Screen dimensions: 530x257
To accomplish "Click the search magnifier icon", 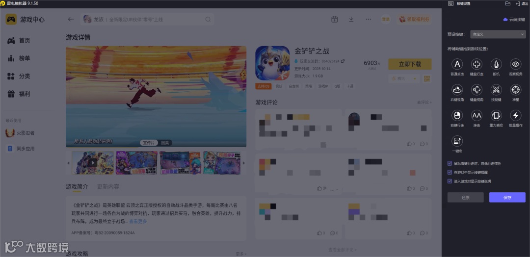I will pos(208,19).
